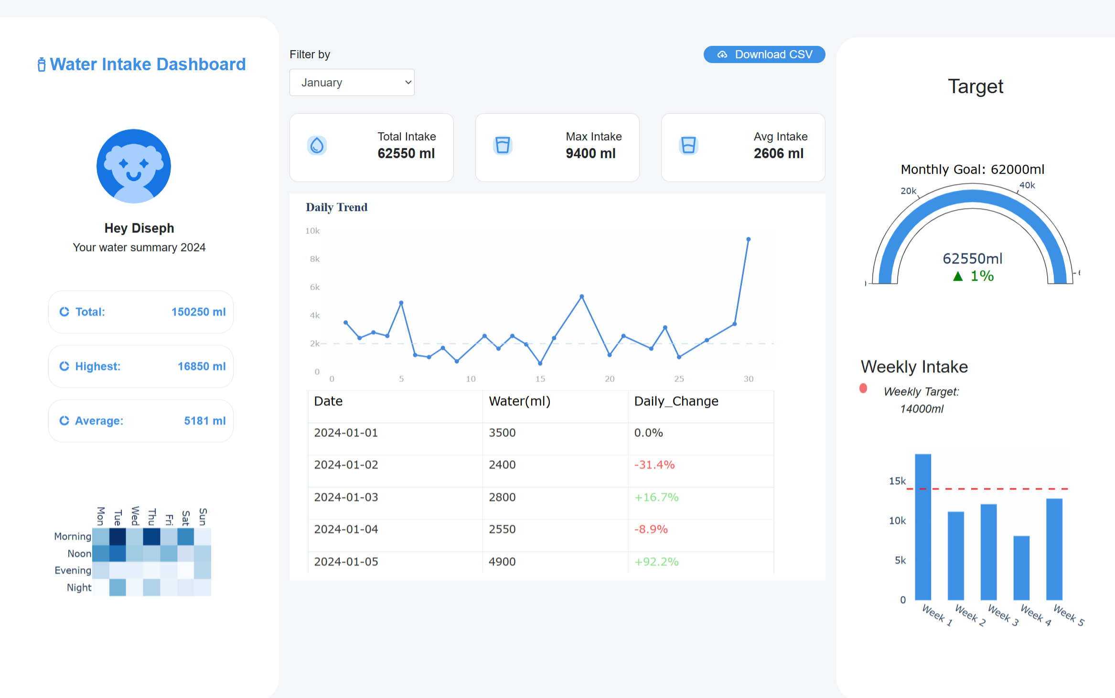Click the bottle icon beside dashboard title

click(42, 64)
